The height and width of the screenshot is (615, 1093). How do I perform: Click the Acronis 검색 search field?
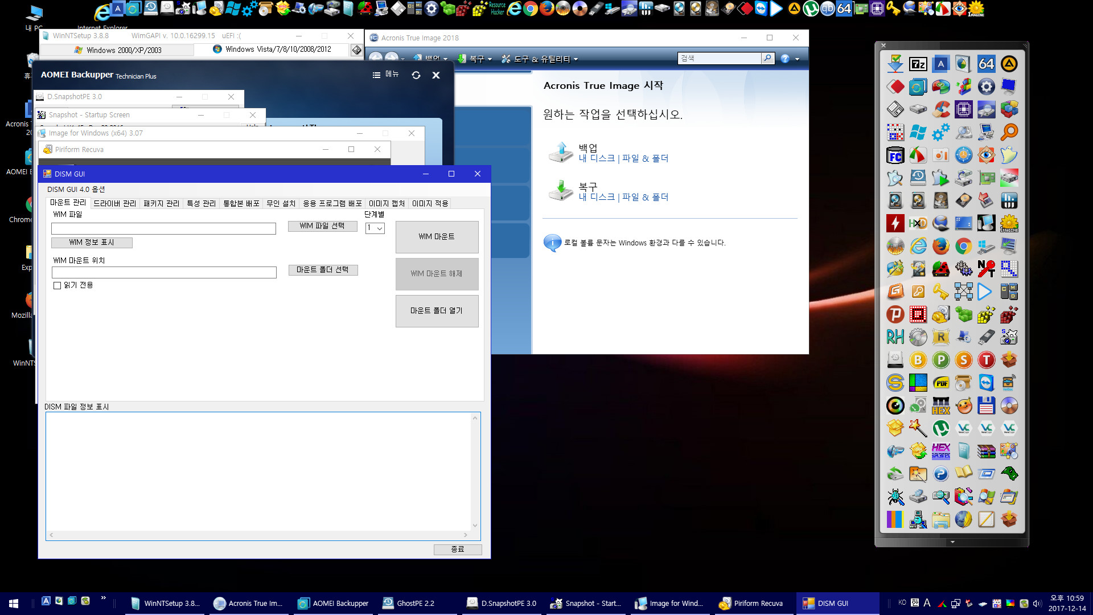coord(720,58)
